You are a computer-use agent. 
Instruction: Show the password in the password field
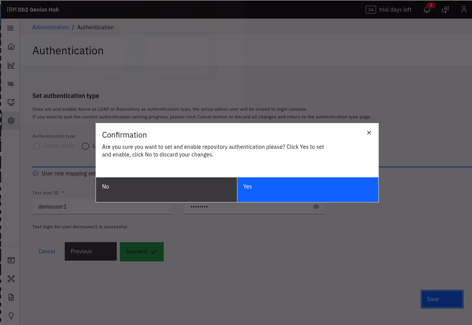pyautogui.click(x=316, y=207)
